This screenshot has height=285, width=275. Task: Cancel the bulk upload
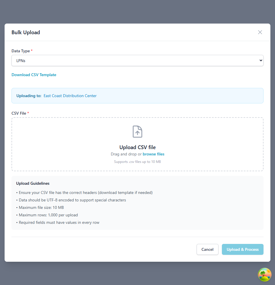point(207,249)
